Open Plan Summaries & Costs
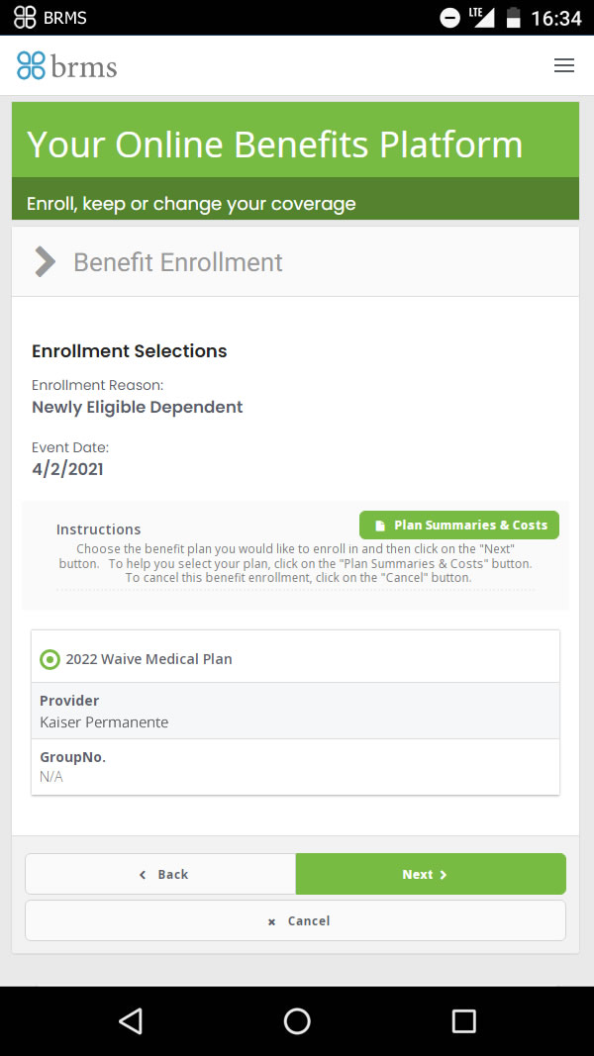 [459, 526]
